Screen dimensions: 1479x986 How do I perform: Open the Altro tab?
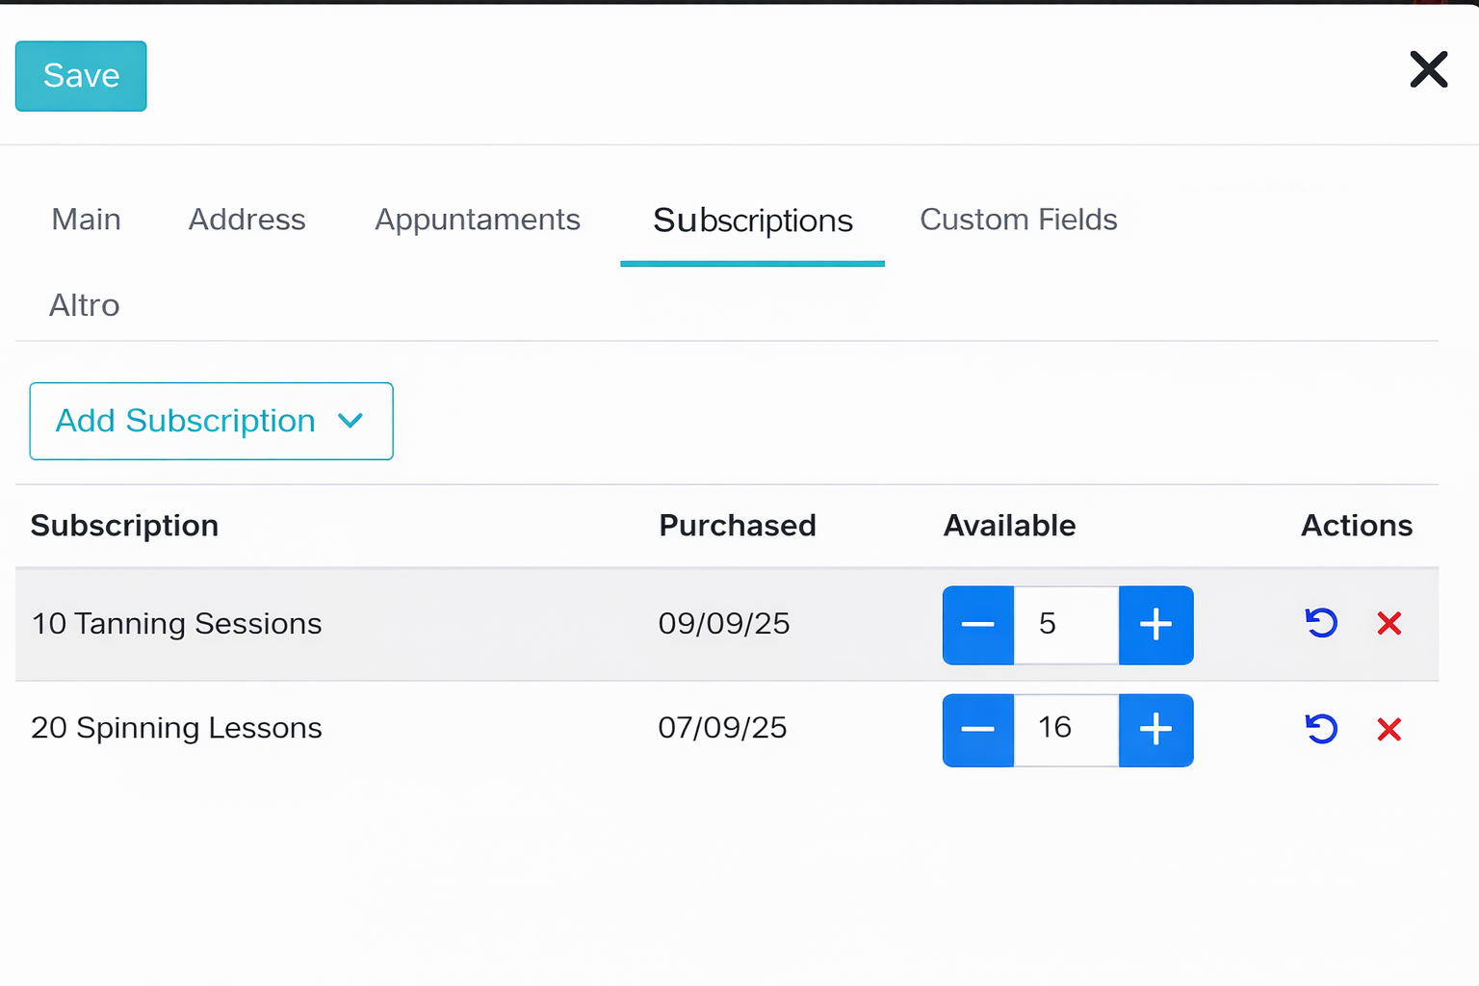[84, 305]
